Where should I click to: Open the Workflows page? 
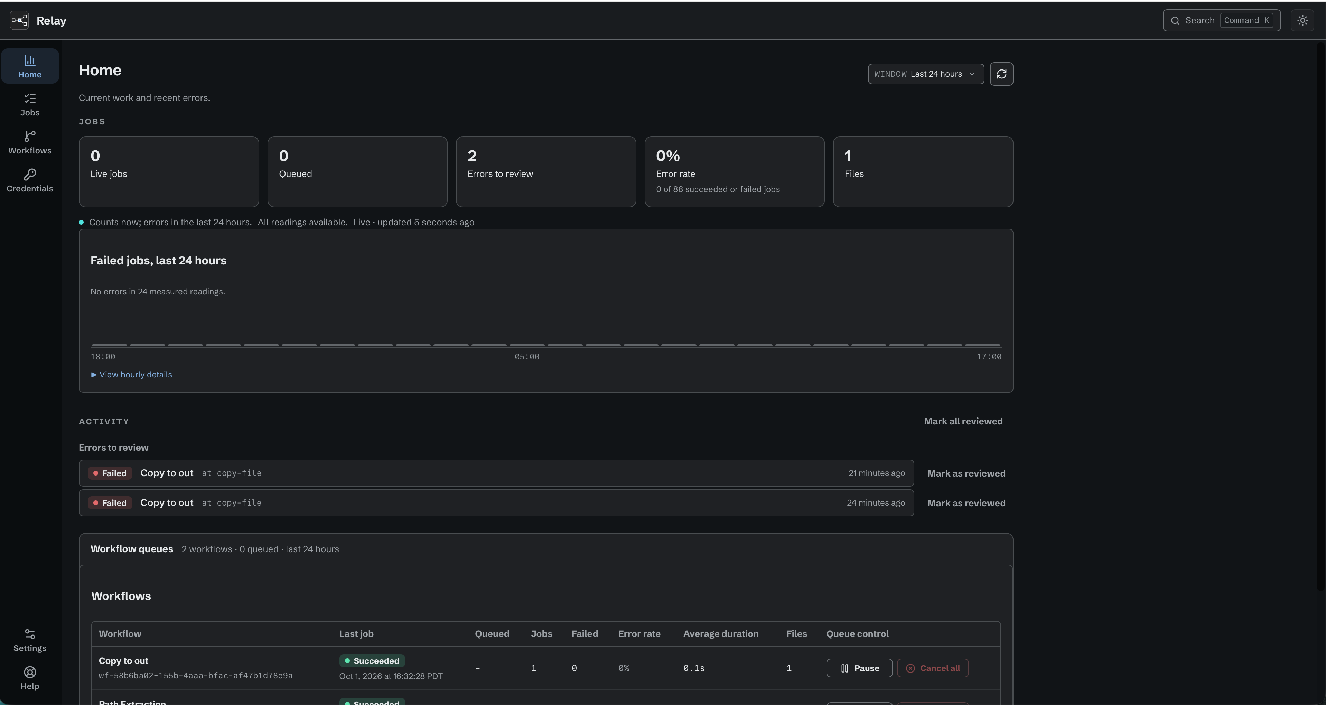point(30,142)
